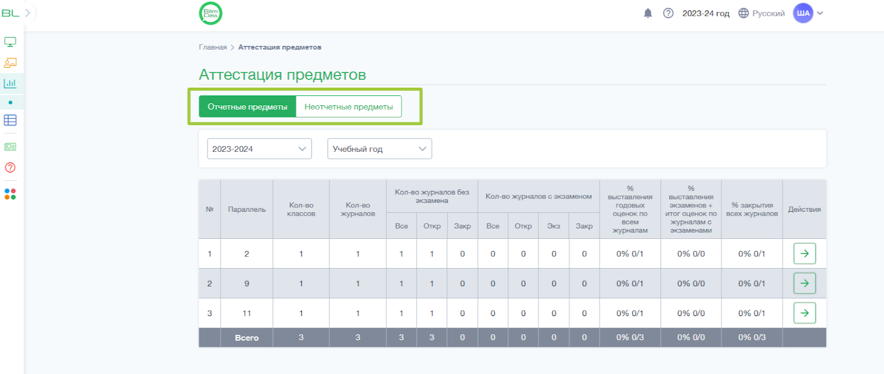Click the Кол-во классов column header
This screenshot has height=374, width=884.
pos(301,210)
